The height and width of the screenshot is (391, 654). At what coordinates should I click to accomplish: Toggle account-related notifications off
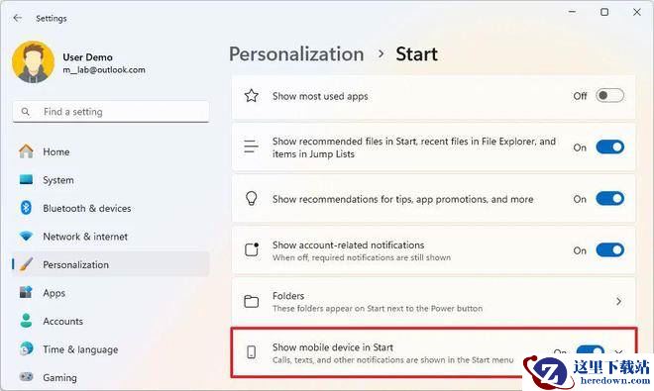tap(609, 250)
